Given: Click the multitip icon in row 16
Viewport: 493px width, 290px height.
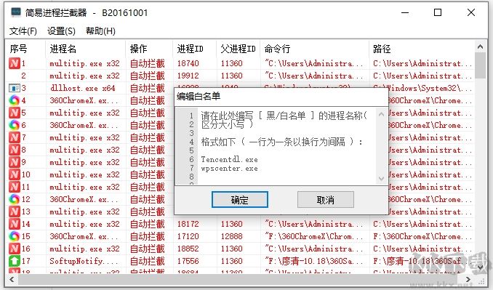Looking at the screenshot, I should (x=14, y=249).
